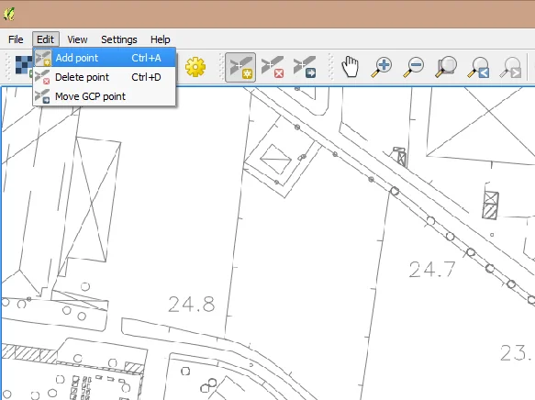Screen dimensions: 535x400
Task: Click the Zoom Out magnifier icon
Action: point(413,67)
